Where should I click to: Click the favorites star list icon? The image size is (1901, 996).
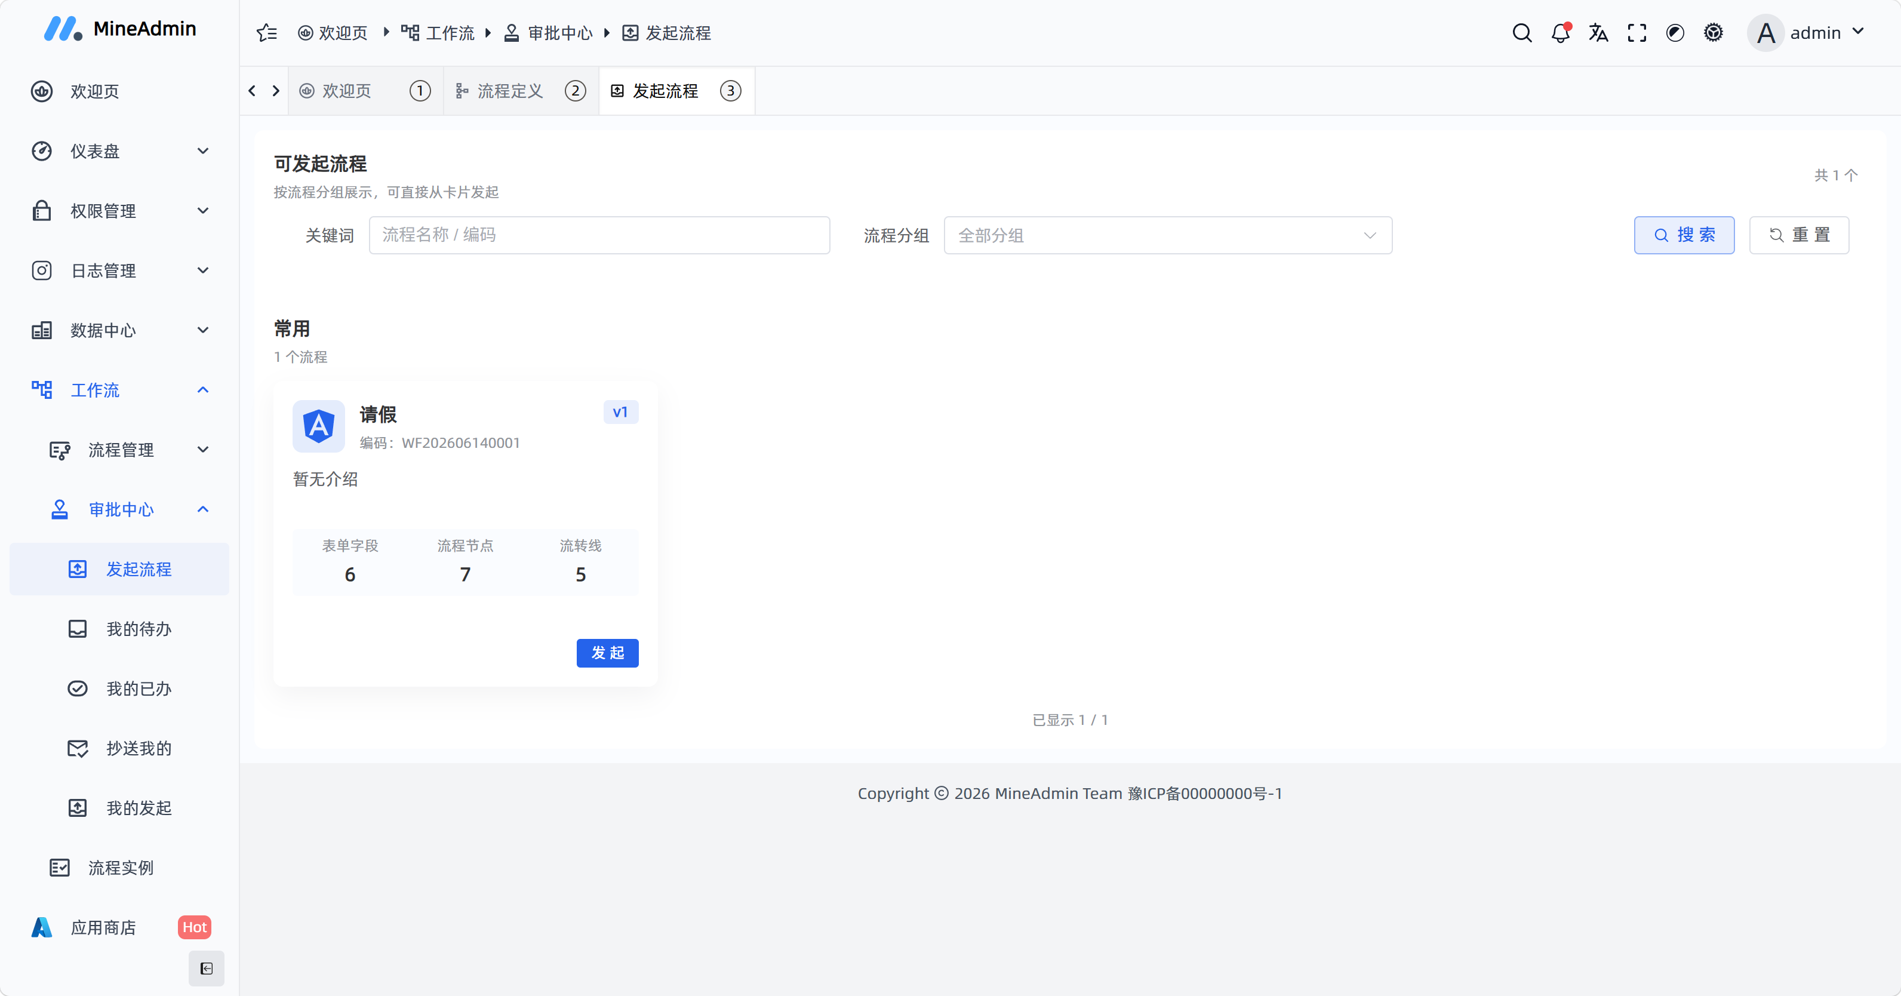[x=266, y=32]
